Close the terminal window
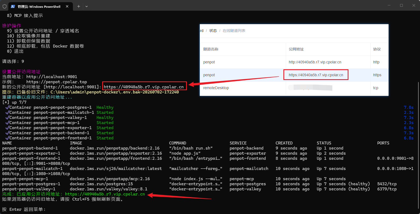The width and height of the screenshot is (420, 214). click(414, 5)
